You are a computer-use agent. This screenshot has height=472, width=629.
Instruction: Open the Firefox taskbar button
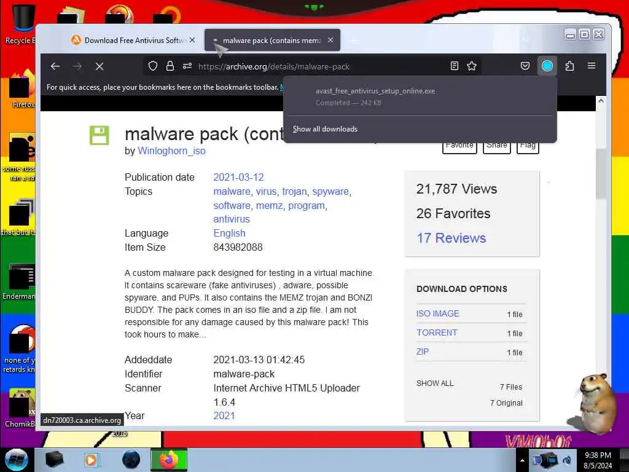click(x=169, y=460)
